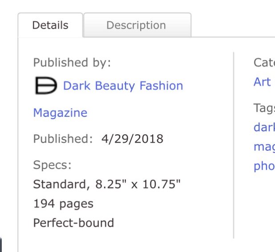Select the tag link starting with "pho"
This screenshot has height=252, width=275.
(264, 166)
